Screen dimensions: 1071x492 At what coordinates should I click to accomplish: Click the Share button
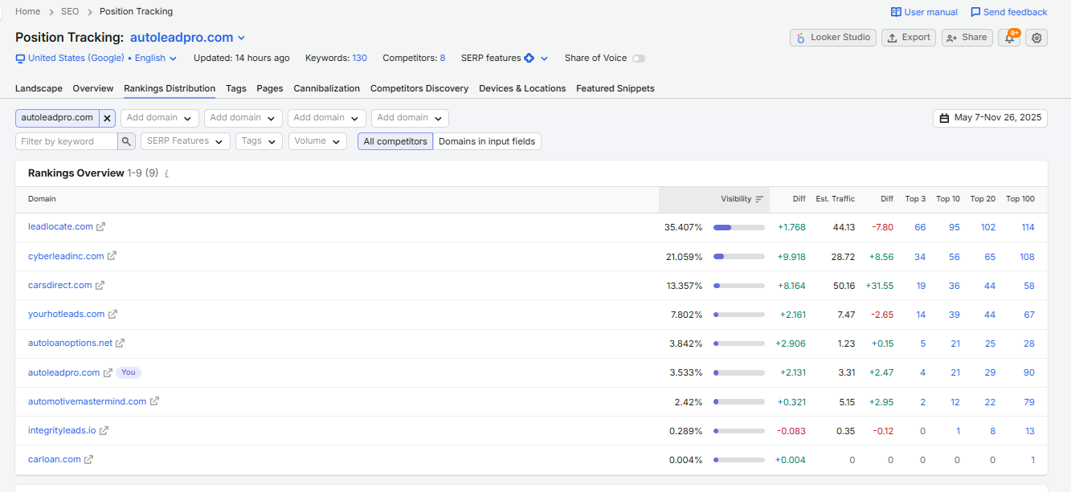pos(967,38)
